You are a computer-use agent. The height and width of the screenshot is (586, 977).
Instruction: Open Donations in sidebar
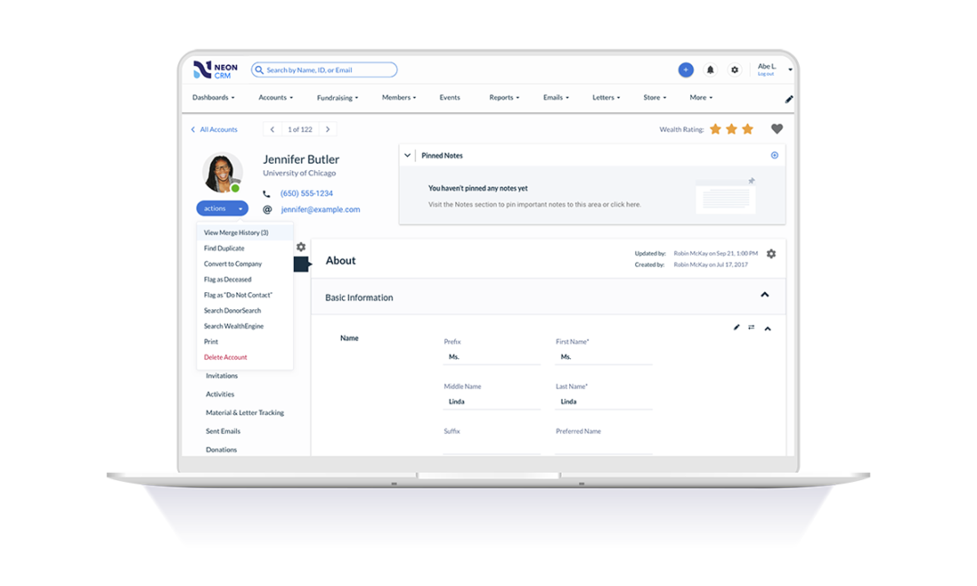[222, 449]
